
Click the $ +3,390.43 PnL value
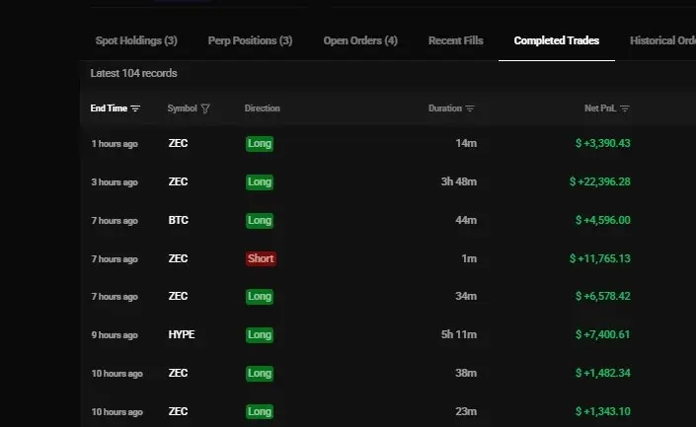click(x=603, y=143)
